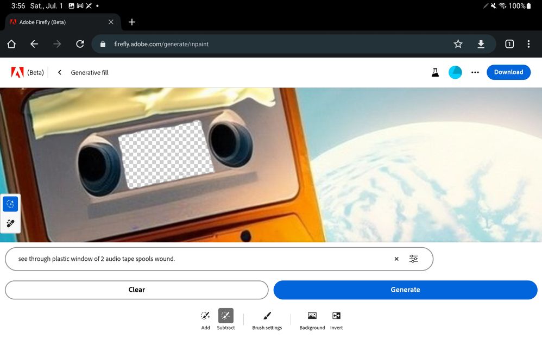The image size is (542, 339).
Task: Tap the status bar clock 3:56
Action: coord(18,6)
